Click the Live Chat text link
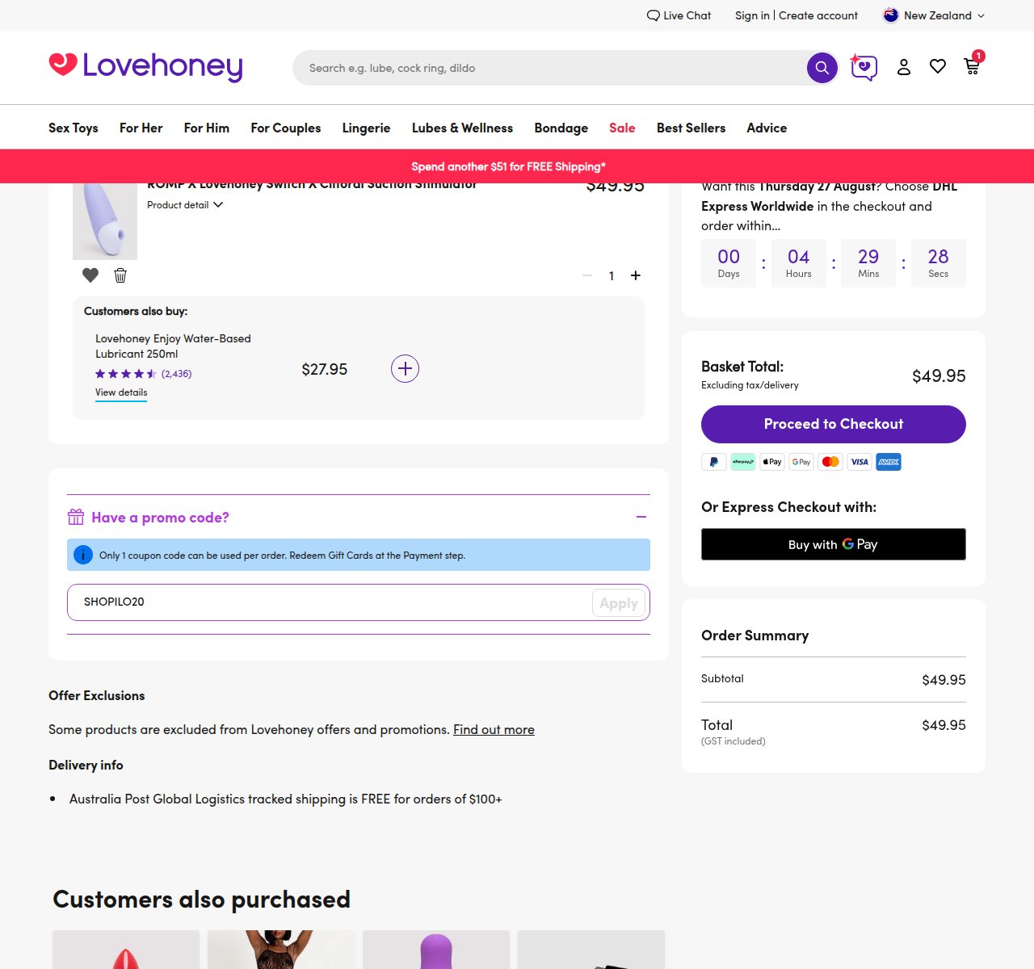1034x969 pixels. [x=687, y=15]
